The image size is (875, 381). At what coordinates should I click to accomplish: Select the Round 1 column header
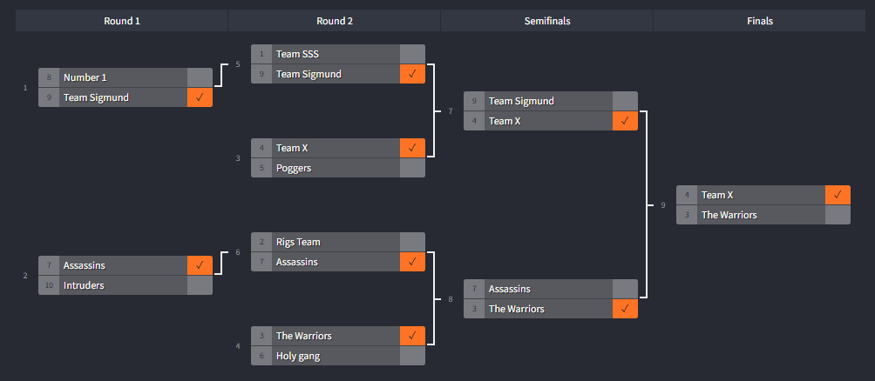[x=122, y=21]
